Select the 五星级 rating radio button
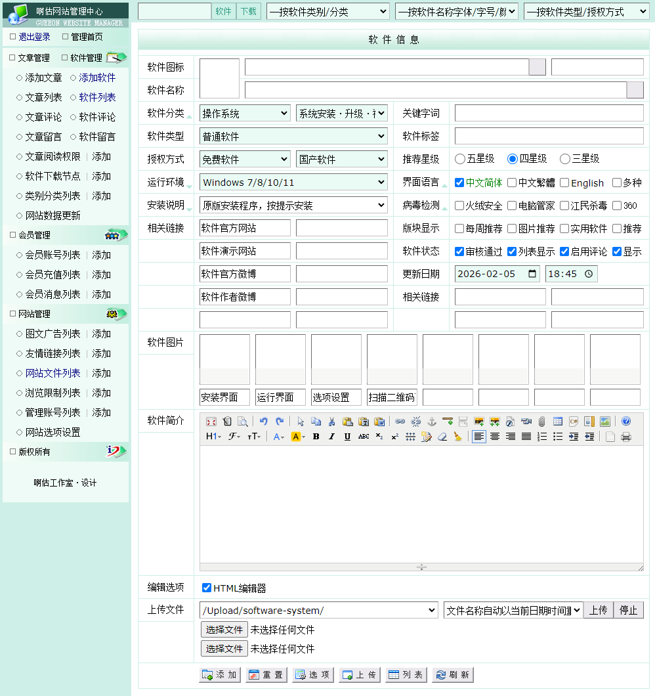 pos(460,159)
